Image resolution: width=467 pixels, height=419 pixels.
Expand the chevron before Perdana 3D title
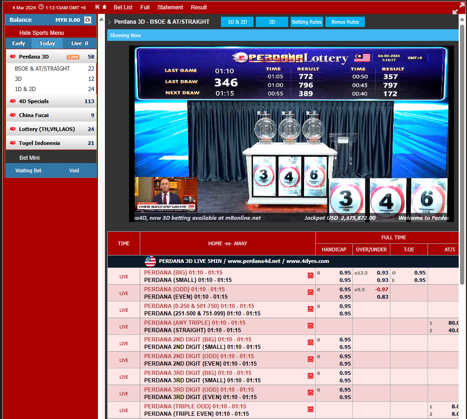click(x=109, y=22)
